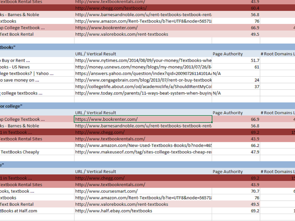Click the 'o save money on ...' cell

(37, 80)
